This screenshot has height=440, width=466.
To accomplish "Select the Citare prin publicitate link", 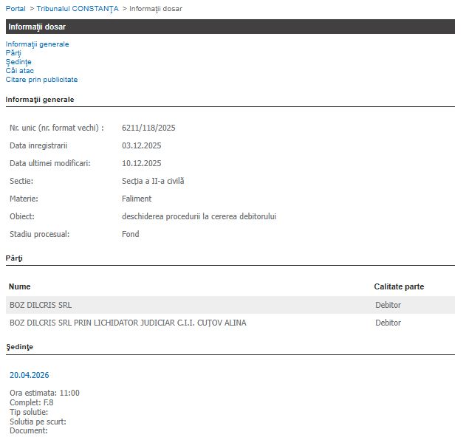I will [x=41, y=80].
